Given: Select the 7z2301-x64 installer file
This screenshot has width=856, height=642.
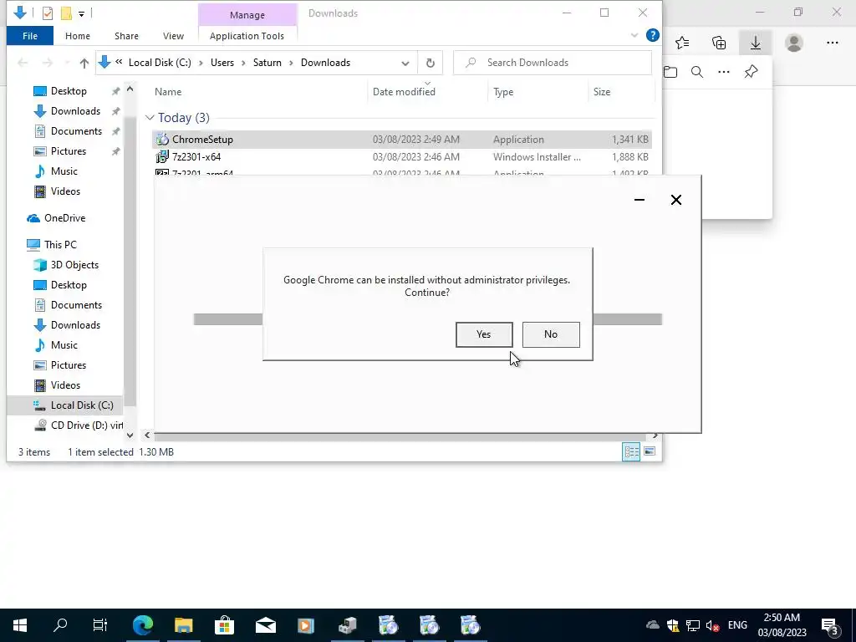Looking at the screenshot, I should tap(401, 156).
